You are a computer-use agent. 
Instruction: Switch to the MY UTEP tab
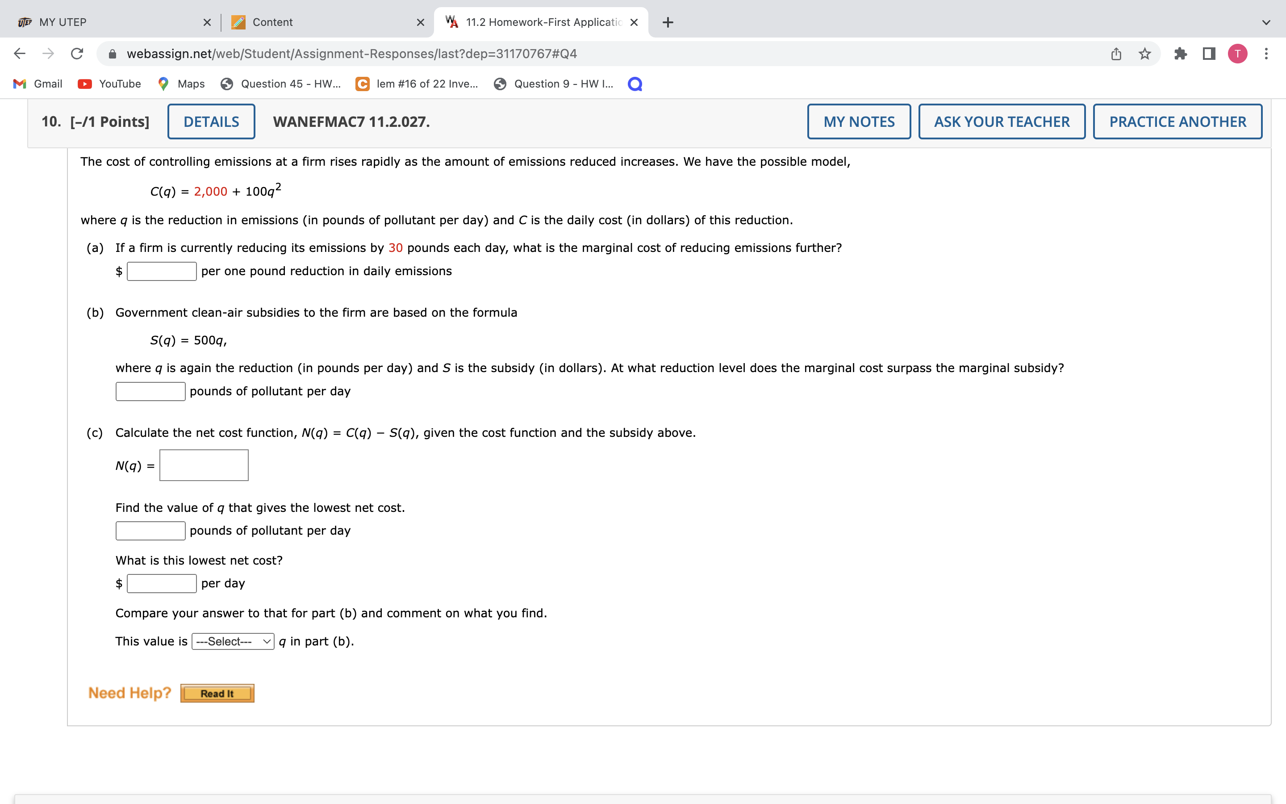(106, 22)
